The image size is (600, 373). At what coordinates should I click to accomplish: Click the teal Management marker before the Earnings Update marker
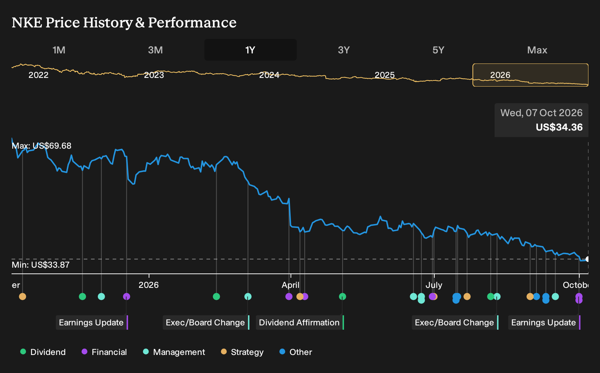(x=101, y=297)
